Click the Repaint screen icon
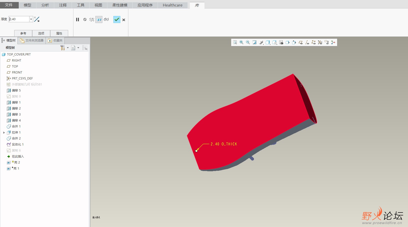The width and height of the screenshot is (408, 227). point(254,42)
